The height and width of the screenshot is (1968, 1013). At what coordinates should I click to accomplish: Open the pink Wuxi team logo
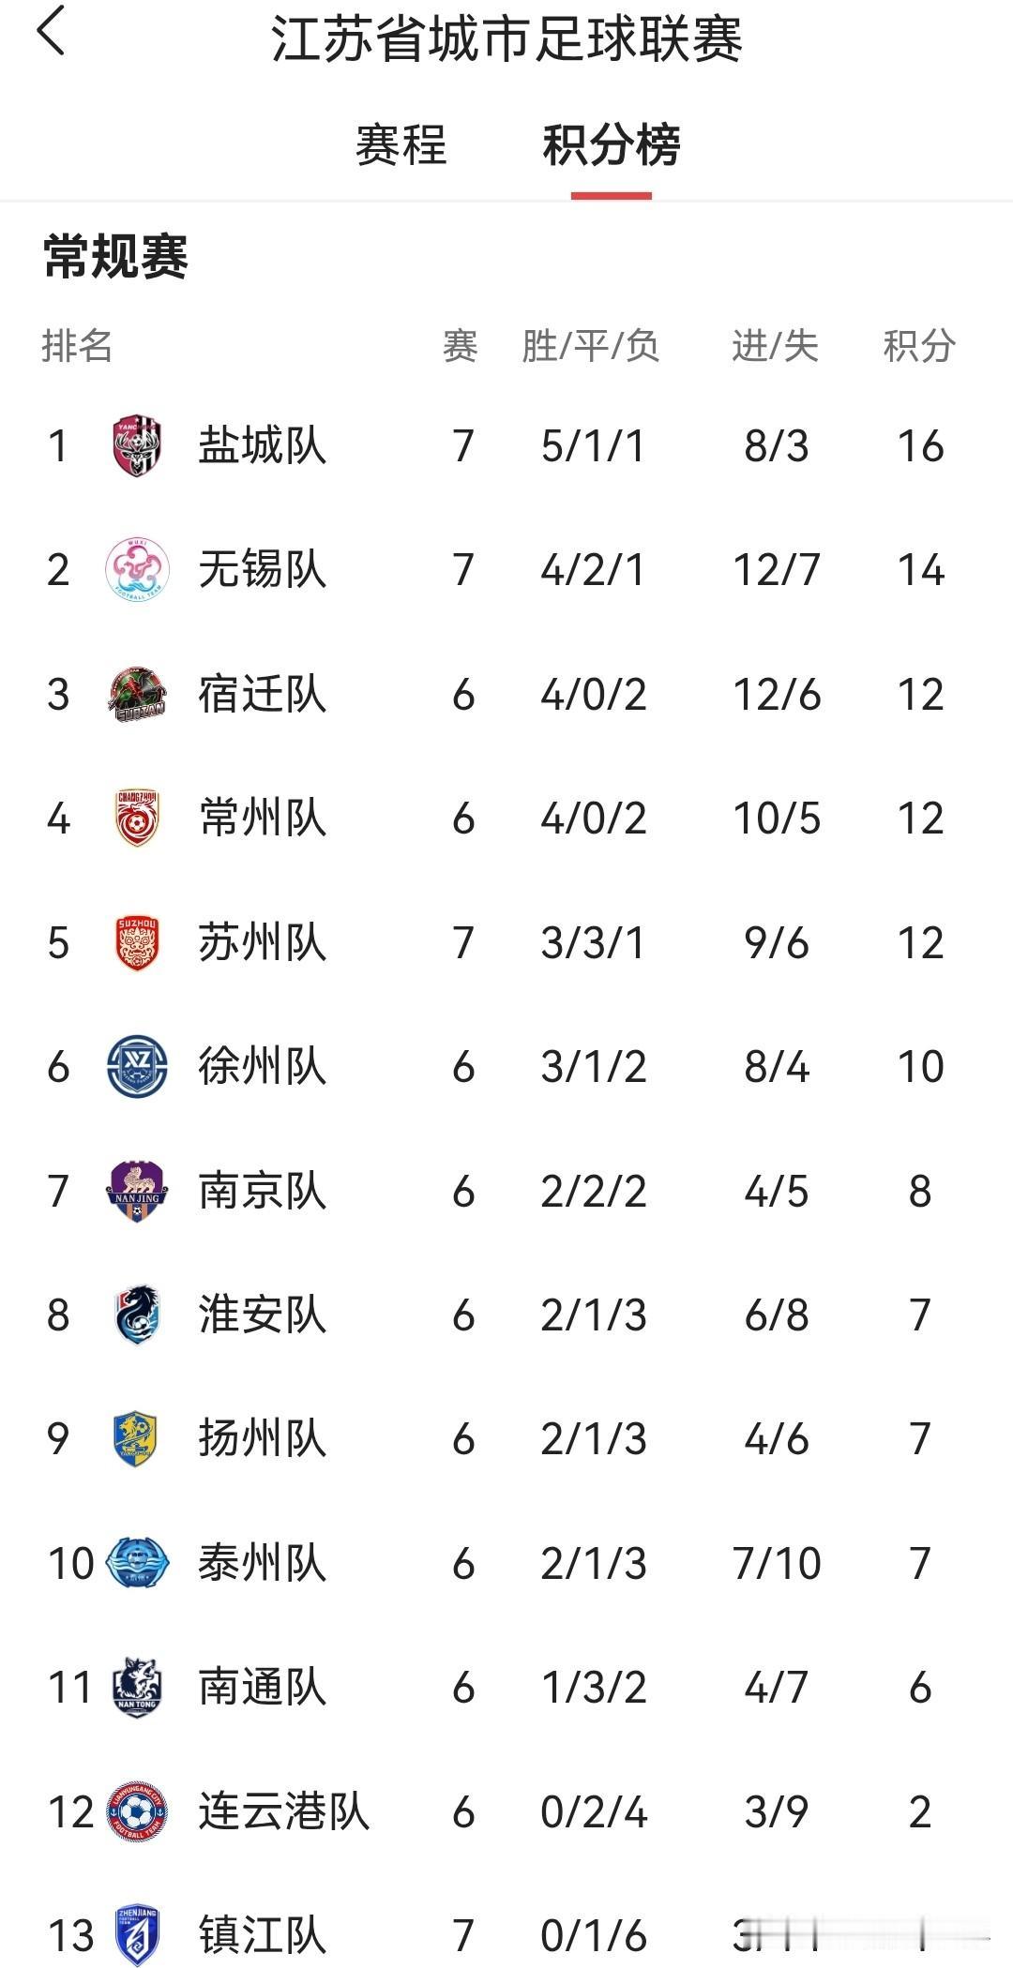pyautogui.click(x=137, y=569)
